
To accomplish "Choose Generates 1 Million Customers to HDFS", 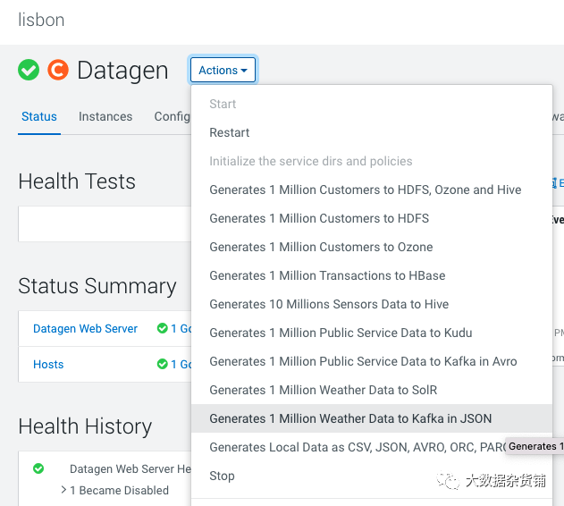I will pos(372,218).
